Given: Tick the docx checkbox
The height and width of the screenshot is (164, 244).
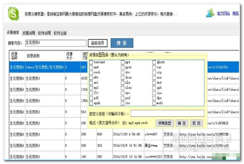Looking at the screenshot, I should [123, 77].
